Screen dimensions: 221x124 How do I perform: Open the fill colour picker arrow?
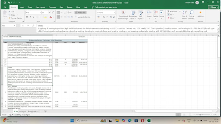click(x=48, y=17)
